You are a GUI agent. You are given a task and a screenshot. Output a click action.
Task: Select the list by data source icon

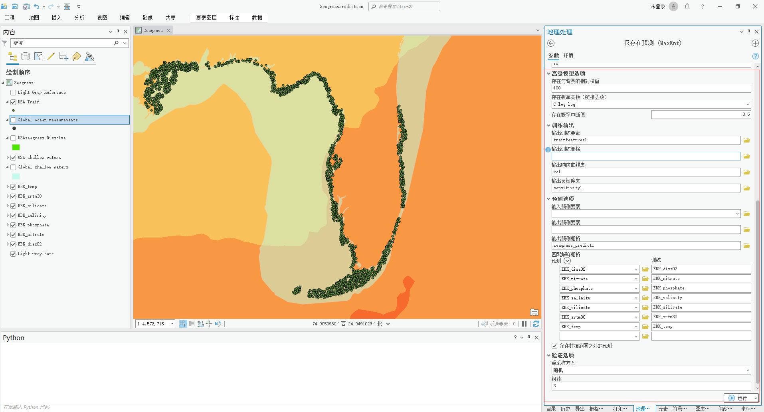pyautogui.click(x=25, y=56)
